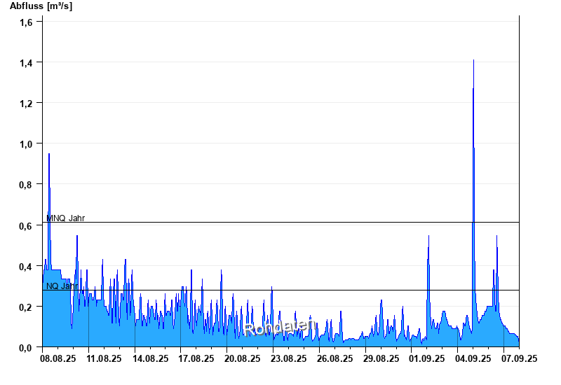Select the 1,2 y-axis value

click(26, 104)
